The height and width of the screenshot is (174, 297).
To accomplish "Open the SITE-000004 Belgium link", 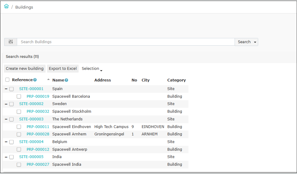I will coord(31,142).
